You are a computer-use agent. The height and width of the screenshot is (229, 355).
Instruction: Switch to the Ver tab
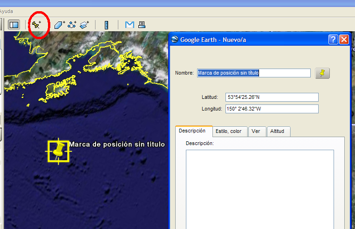coord(257,132)
